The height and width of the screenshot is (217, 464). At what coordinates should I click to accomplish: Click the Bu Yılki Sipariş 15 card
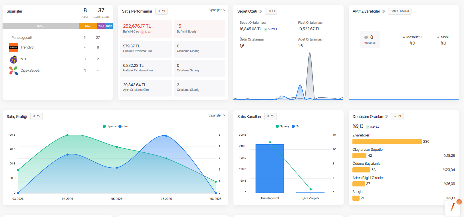(200, 29)
